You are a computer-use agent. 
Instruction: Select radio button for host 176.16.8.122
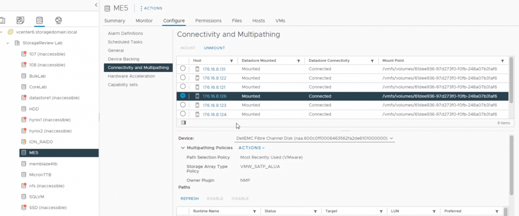183,78
